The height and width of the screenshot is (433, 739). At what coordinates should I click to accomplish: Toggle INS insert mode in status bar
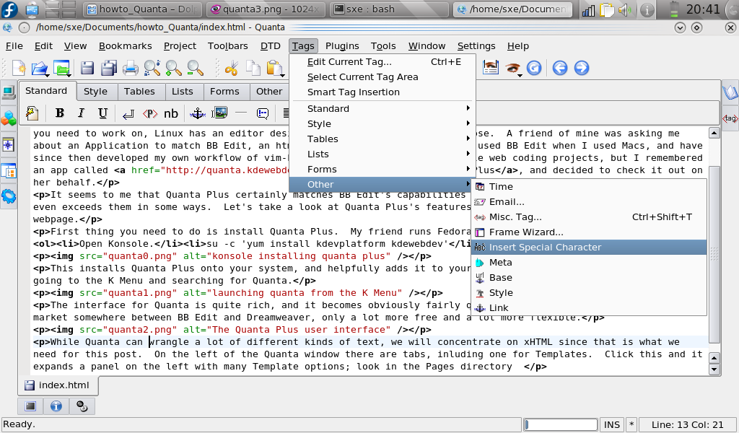(612, 424)
